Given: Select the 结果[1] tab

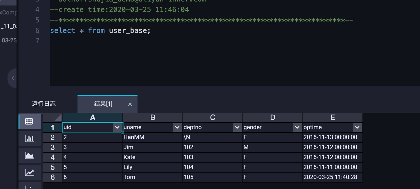Looking at the screenshot, I should click(x=103, y=104).
